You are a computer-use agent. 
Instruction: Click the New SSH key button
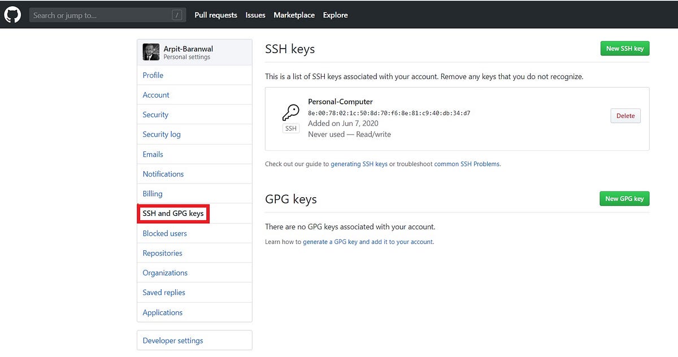624,48
